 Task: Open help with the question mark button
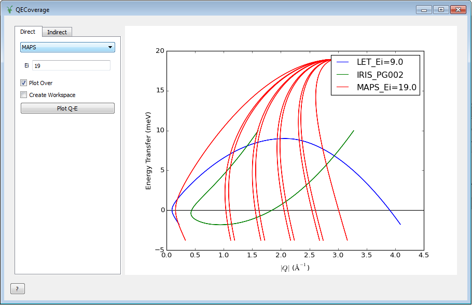(17, 289)
